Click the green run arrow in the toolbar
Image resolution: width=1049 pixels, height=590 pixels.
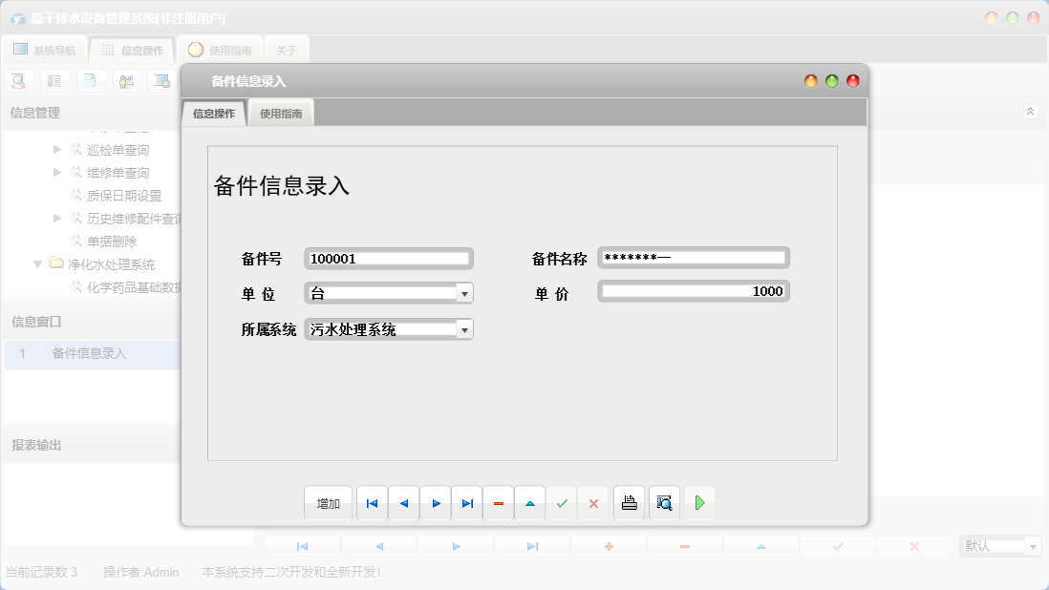(699, 503)
